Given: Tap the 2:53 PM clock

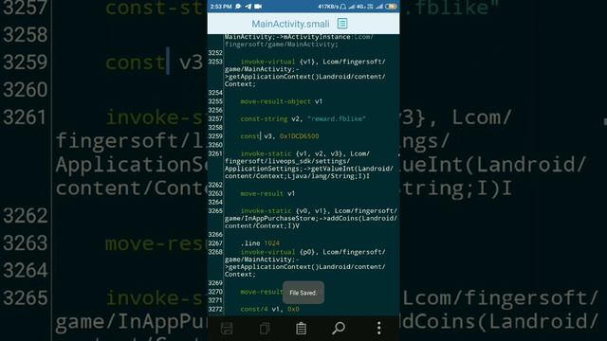Looking at the screenshot, I should pyautogui.click(x=221, y=7).
